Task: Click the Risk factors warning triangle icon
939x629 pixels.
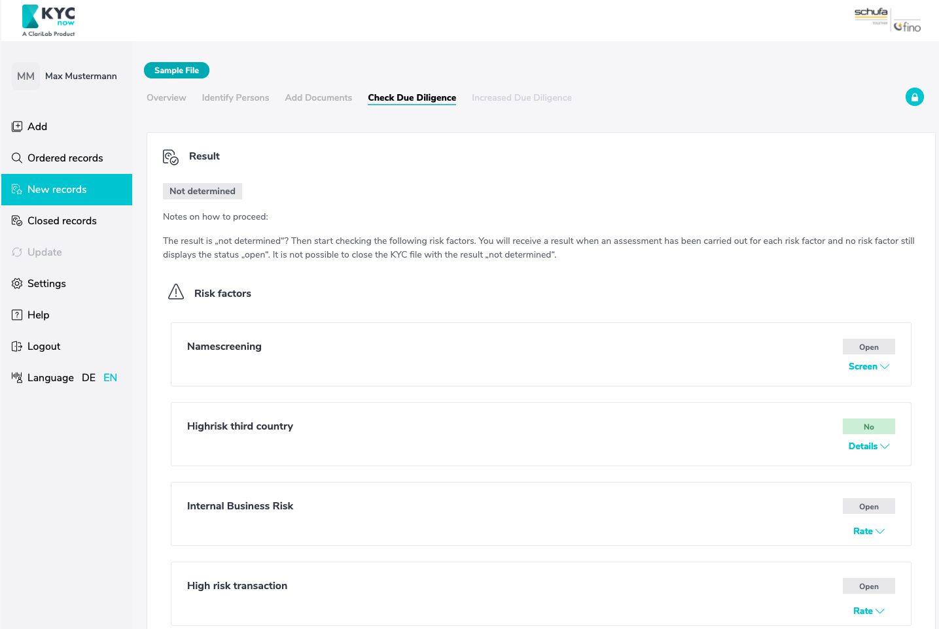Action: [176, 292]
